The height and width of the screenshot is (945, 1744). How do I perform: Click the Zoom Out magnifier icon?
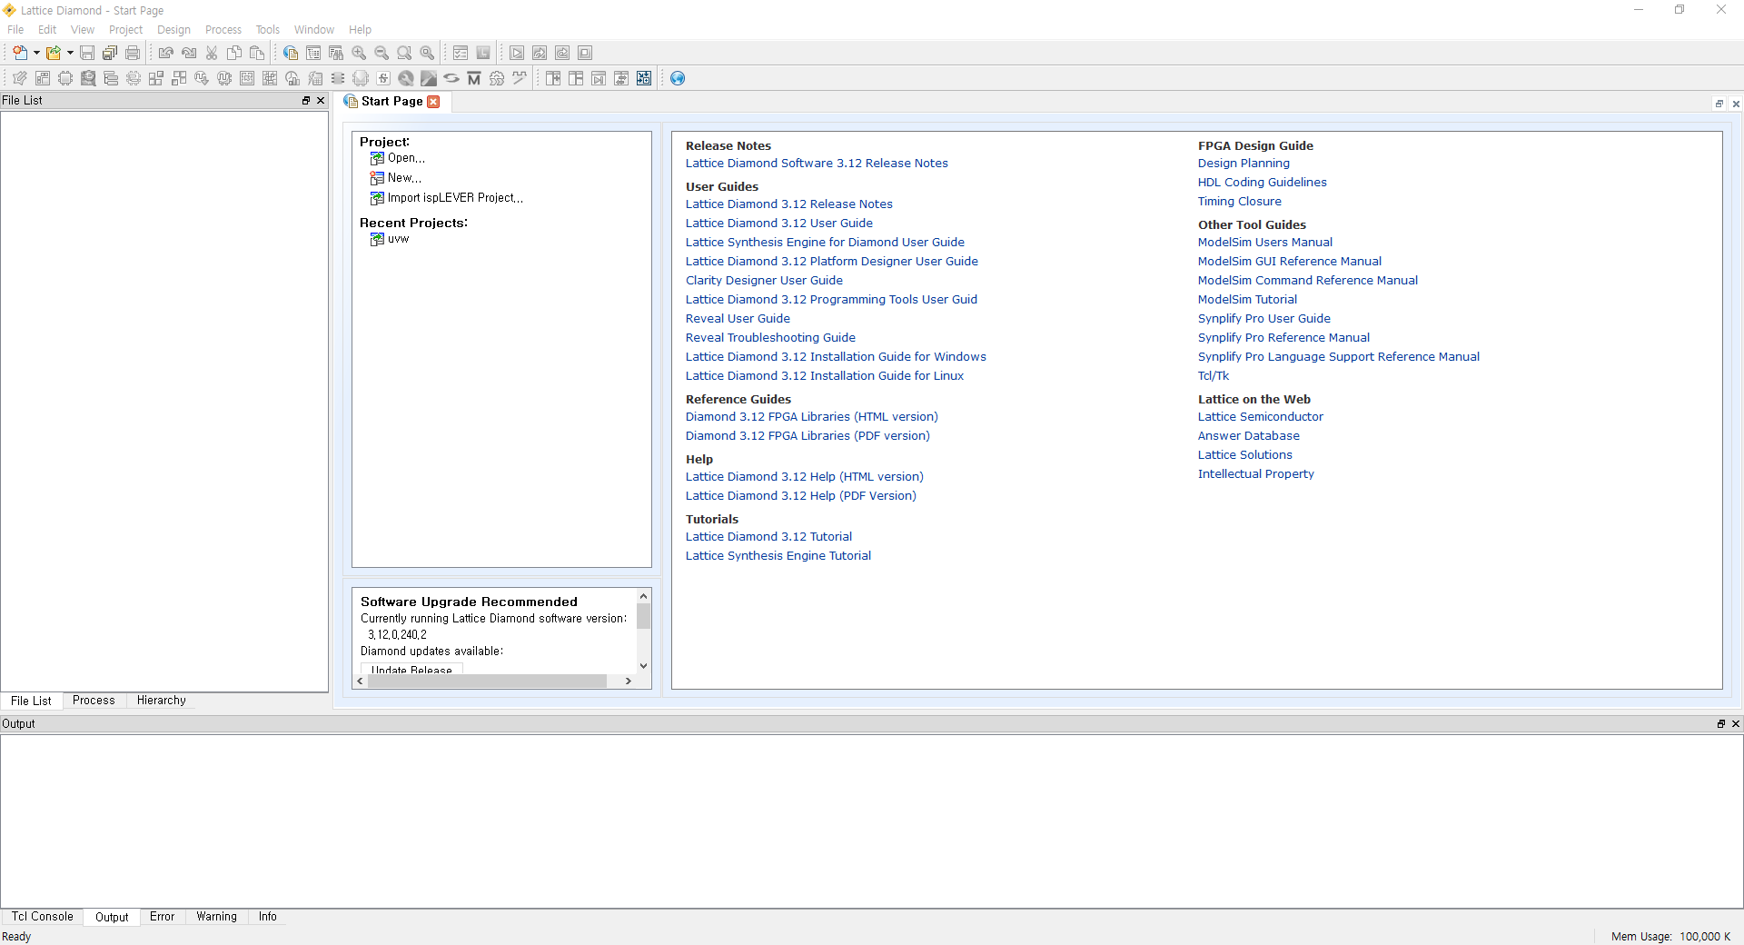pyautogui.click(x=381, y=53)
